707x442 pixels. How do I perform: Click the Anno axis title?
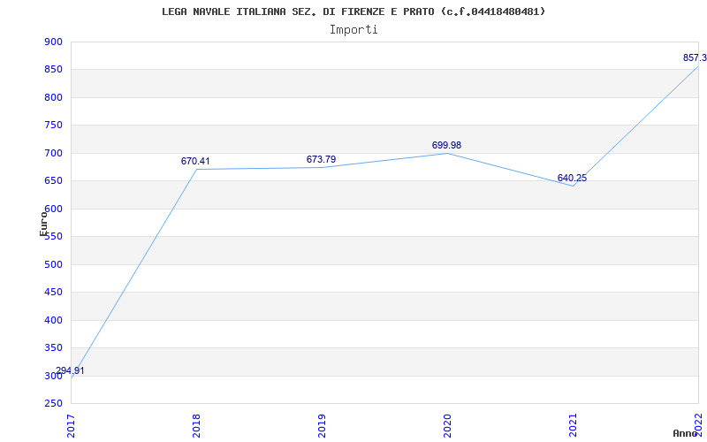point(685,433)
